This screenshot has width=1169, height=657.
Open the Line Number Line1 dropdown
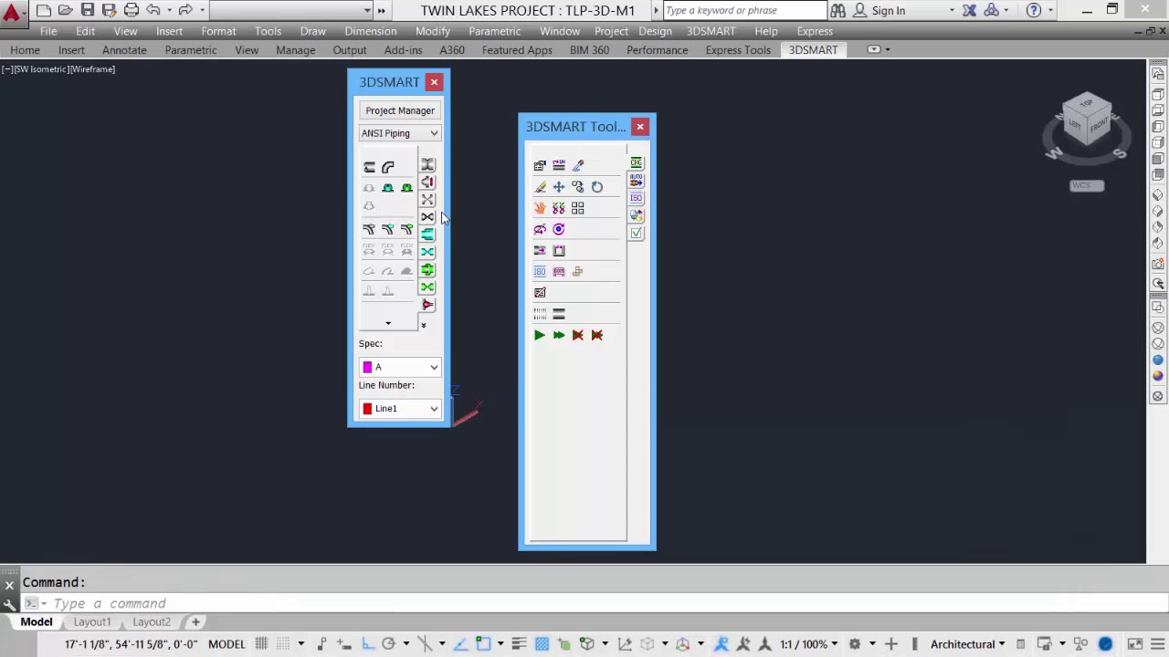pos(400,409)
